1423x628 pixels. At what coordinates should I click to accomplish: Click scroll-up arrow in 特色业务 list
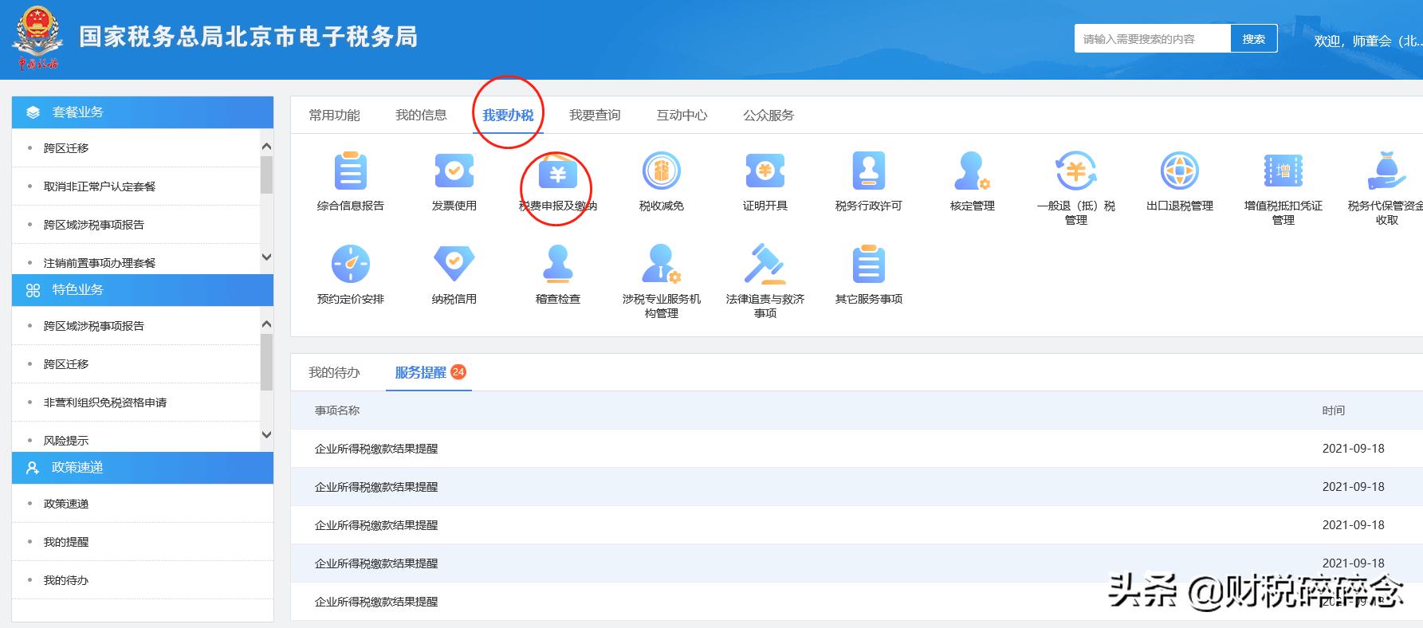tap(266, 324)
